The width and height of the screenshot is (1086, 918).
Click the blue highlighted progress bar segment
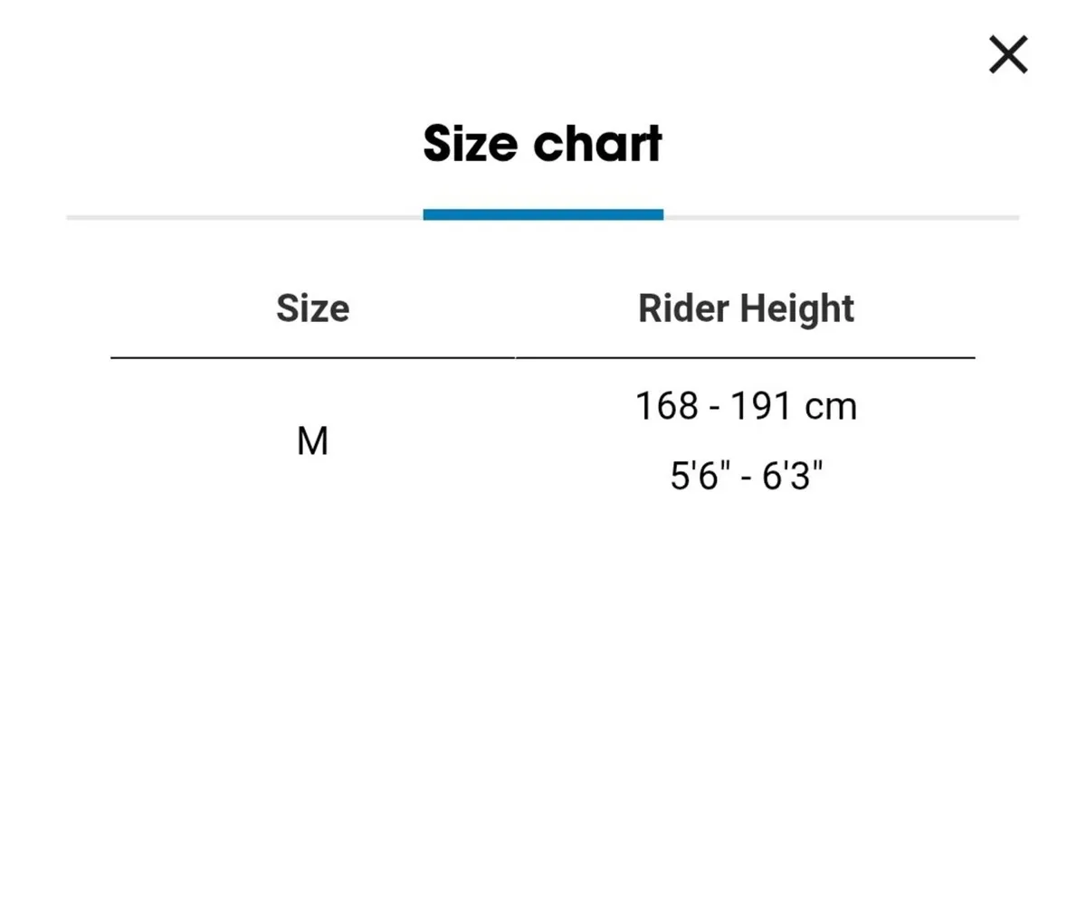click(543, 214)
